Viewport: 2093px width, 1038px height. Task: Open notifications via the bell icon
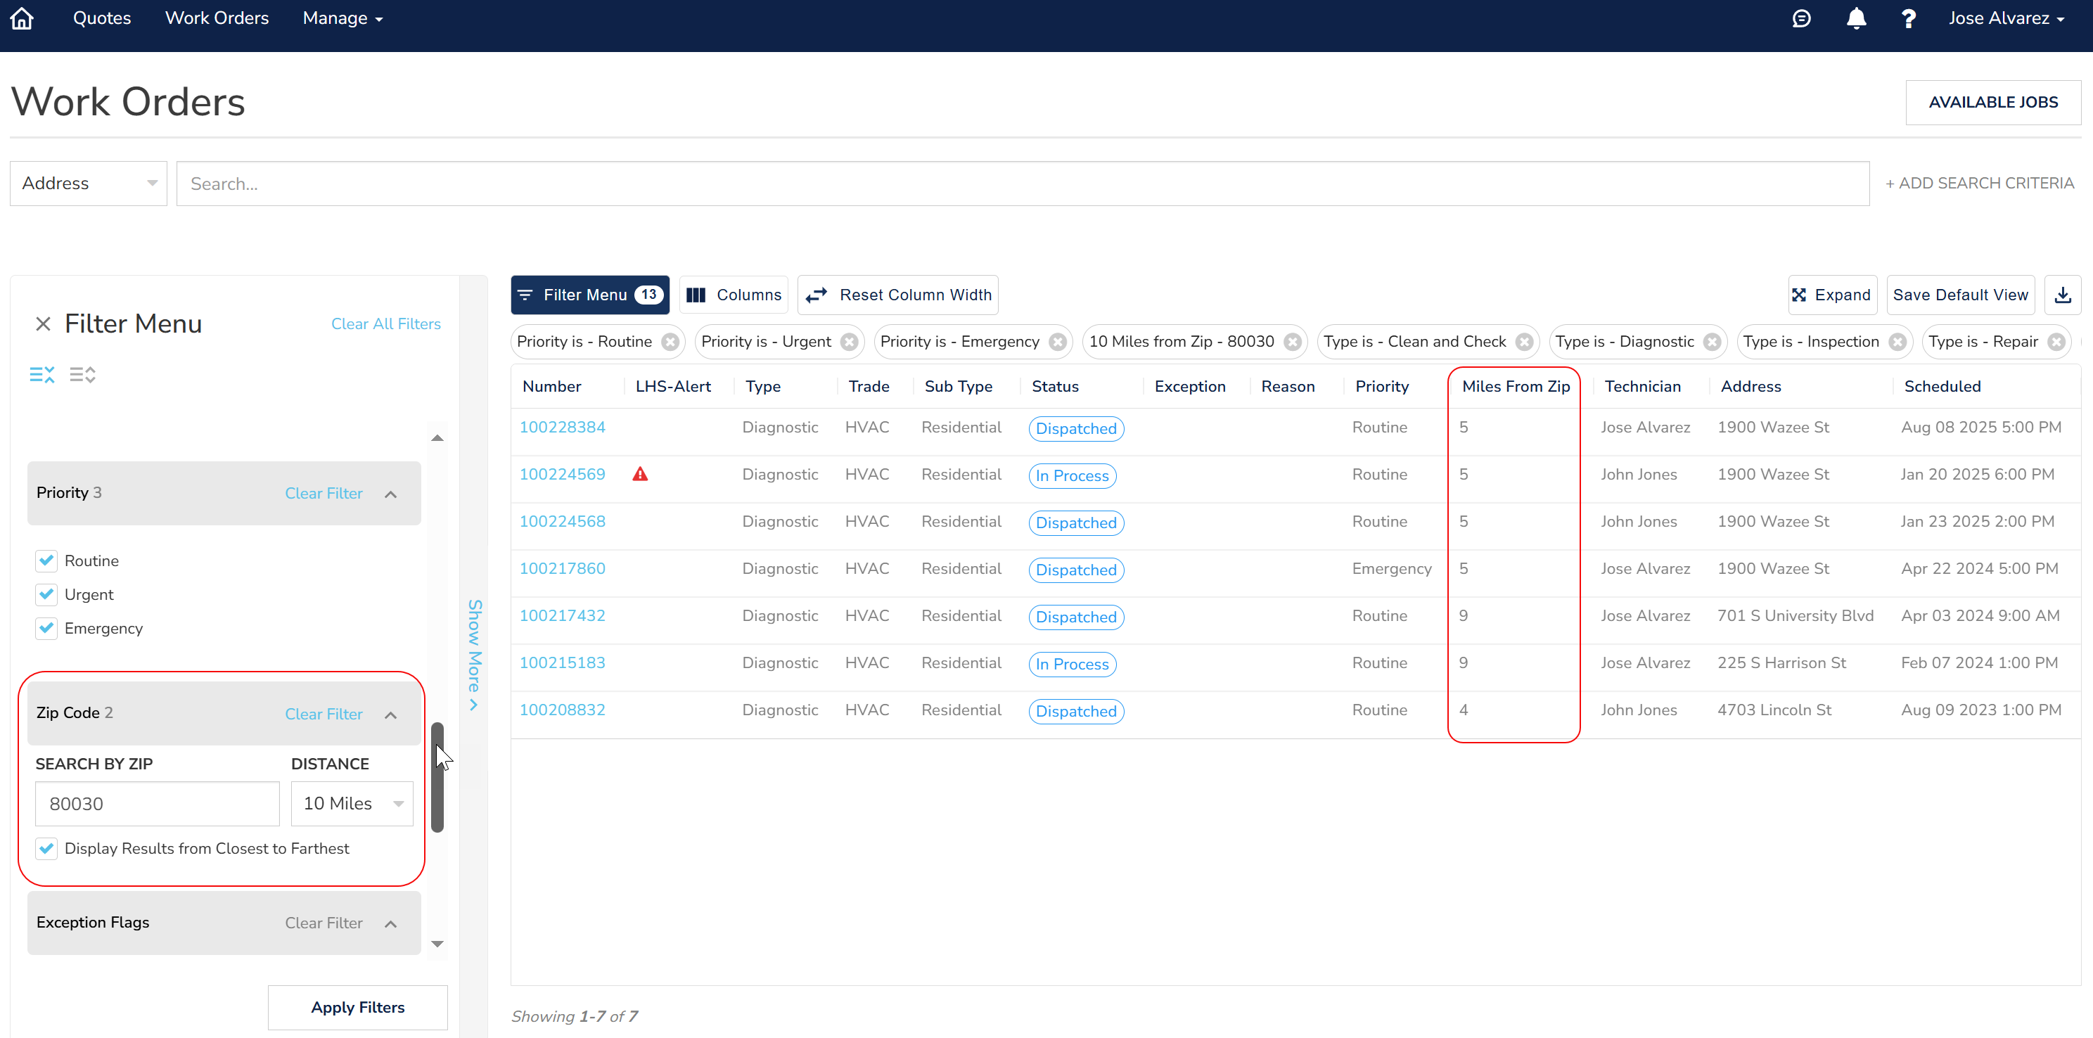coord(1856,18)
